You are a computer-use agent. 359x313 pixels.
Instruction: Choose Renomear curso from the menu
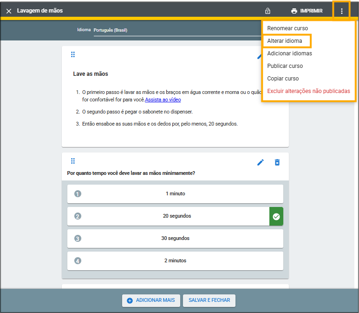coord(287,28)
